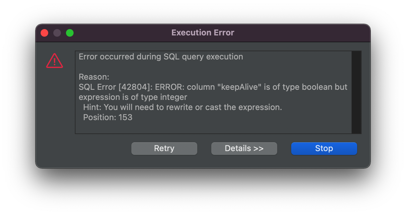
Task: Close the Execution Error dialog
Action: click(x=44, y=33)
